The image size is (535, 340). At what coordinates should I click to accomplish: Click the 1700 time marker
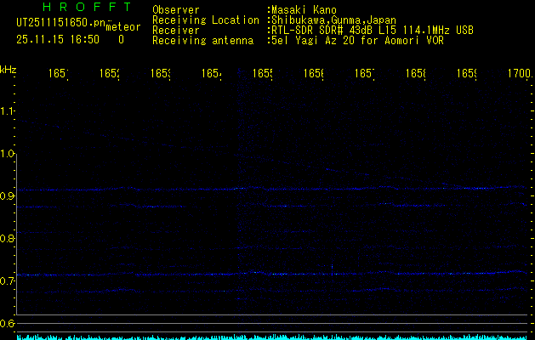[517, 75]
